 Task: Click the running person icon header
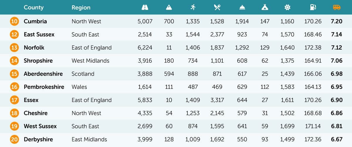pos(193,8)
